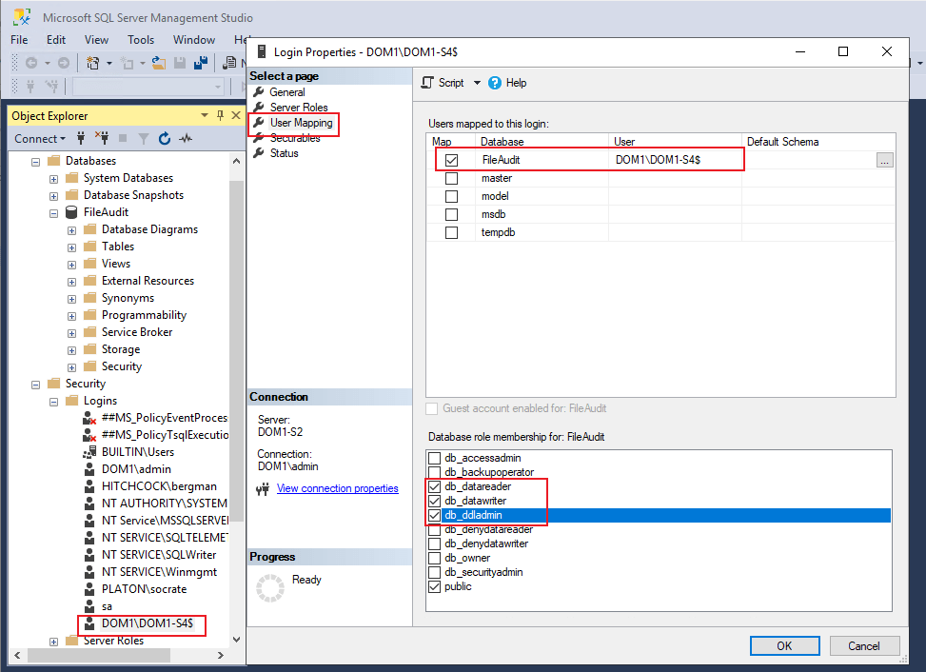Click the Open File folder icon

tap(159, 63)
